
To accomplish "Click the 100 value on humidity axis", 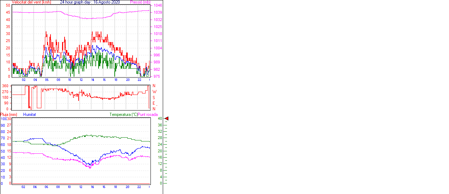I will [x=3, y=119].
